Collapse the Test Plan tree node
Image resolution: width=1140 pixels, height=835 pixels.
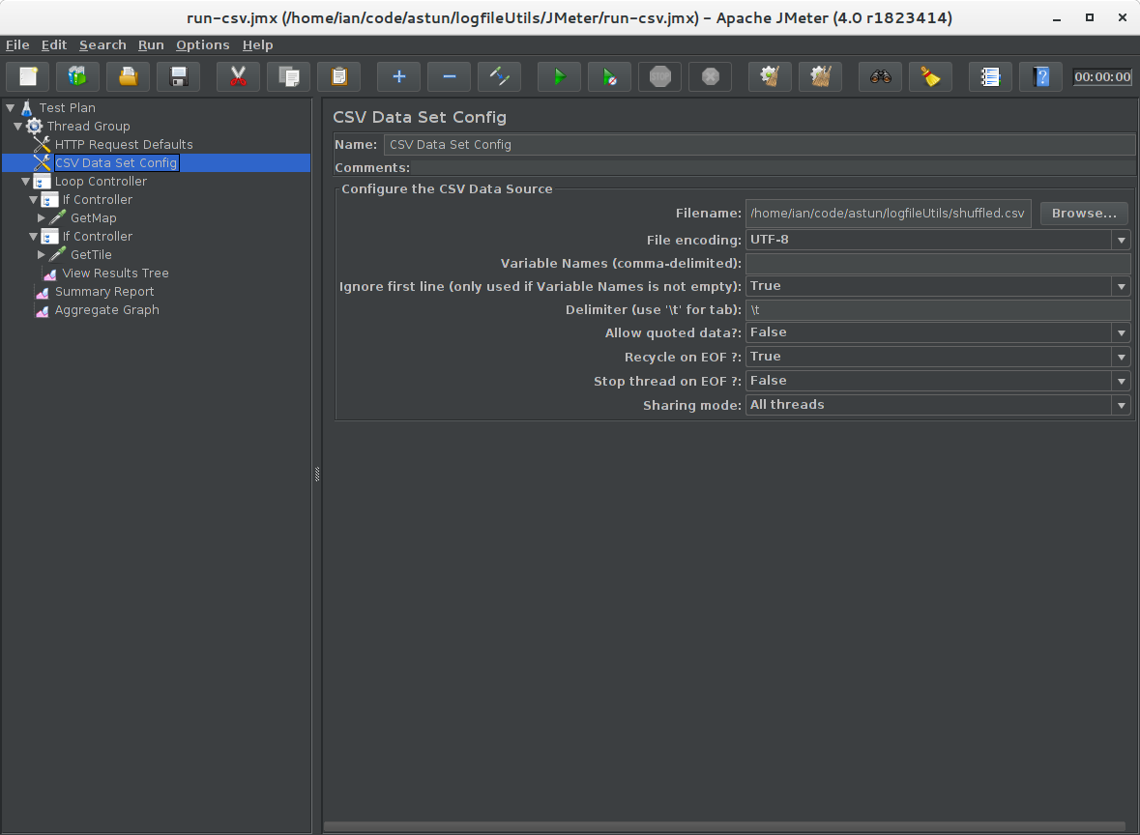click(11, 107)
